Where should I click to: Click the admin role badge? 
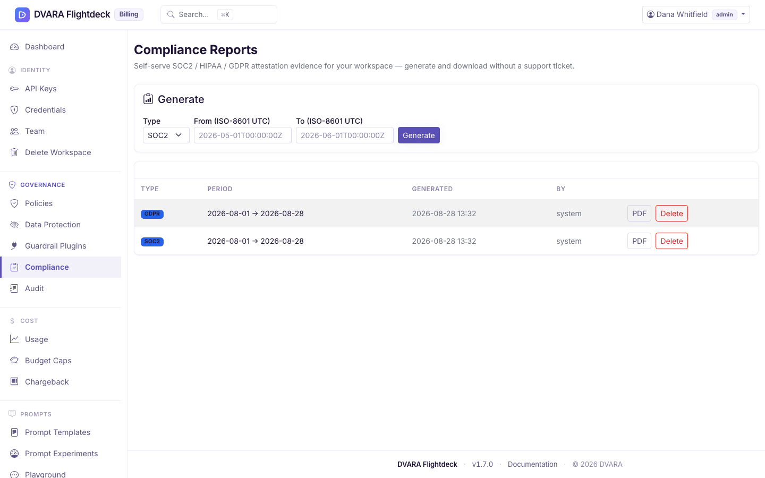tap(724, 14)
